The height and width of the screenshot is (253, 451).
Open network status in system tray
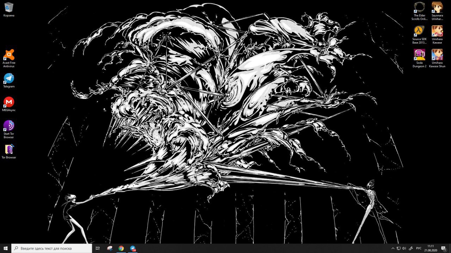pyautogui.click(x=399, y=248)
